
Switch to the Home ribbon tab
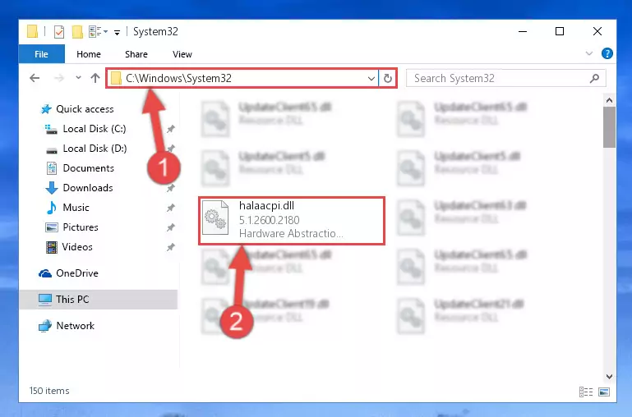tap(89, 54)
